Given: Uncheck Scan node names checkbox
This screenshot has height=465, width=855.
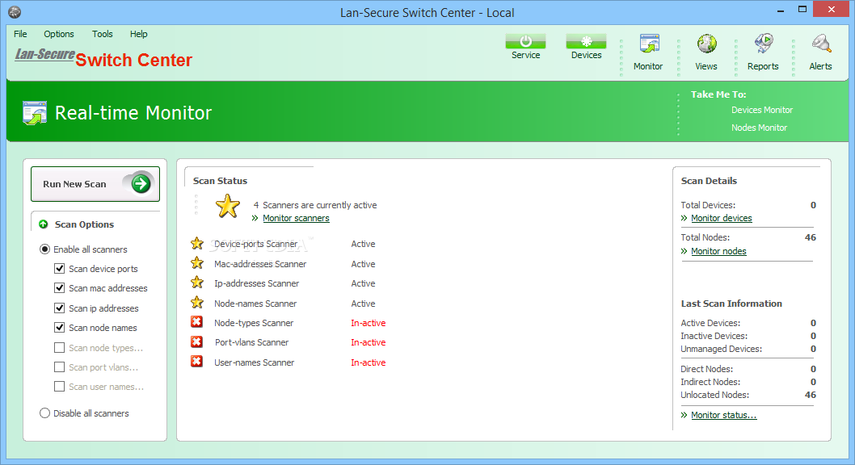Looking at the screenshot, I should (60, 328).
